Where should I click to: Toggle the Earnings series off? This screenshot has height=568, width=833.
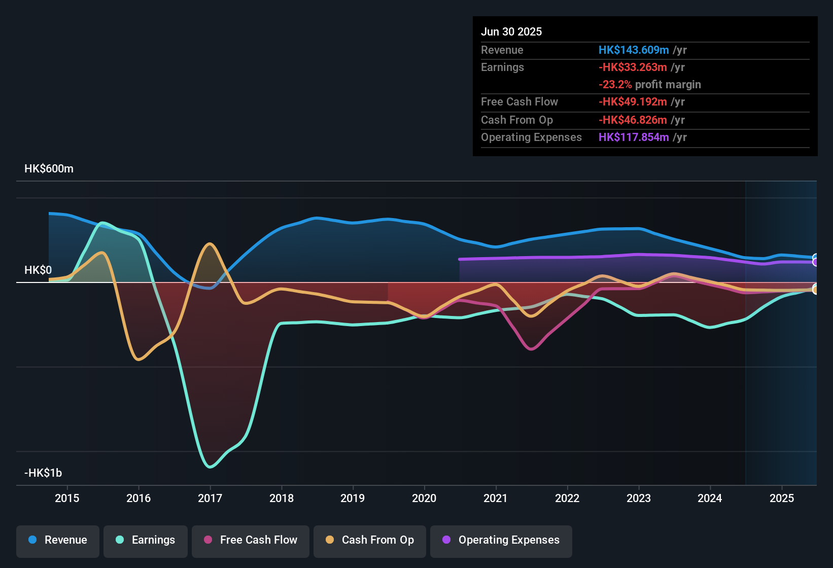pos(146,540)
